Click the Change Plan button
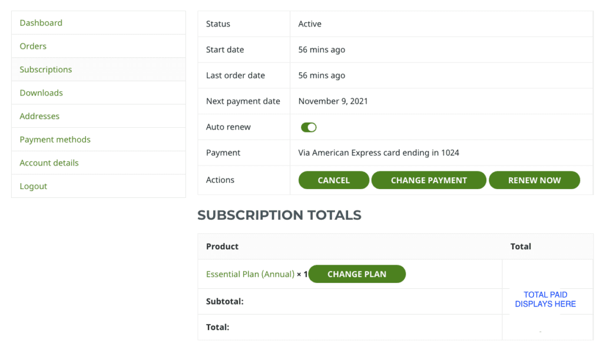 click(357, 274)
